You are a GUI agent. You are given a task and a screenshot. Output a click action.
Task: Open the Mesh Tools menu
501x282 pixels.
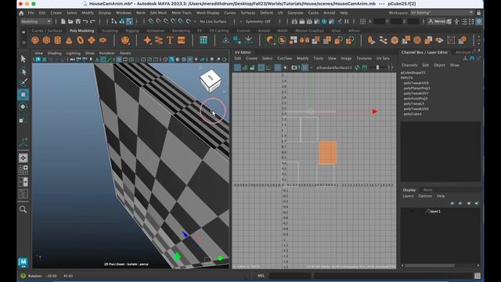(x=182, y=13)
